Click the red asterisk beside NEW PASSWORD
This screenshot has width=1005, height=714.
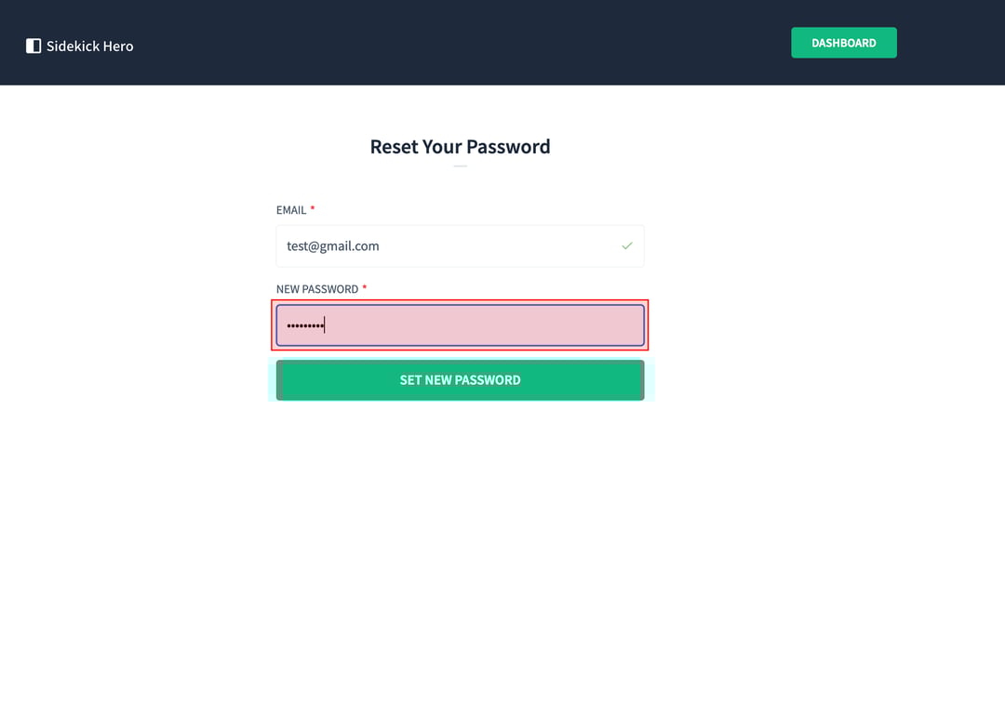365,288
